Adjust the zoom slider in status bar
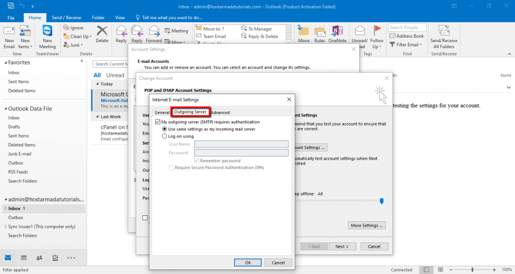Screen dimensions: 515x274 (x=472, y=270)
